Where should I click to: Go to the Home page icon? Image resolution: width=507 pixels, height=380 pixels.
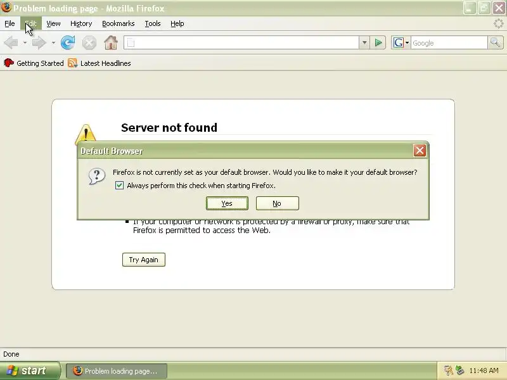(x=110, y=42)
